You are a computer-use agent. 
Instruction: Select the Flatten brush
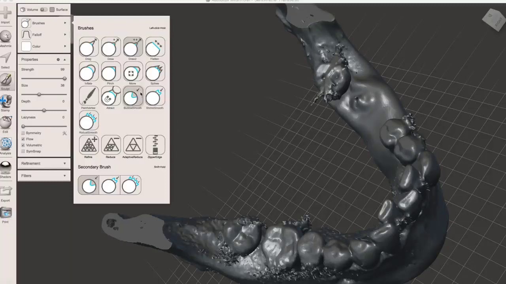155,48
